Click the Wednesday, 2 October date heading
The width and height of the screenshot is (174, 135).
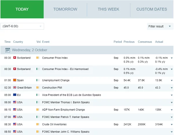point(30,50)
